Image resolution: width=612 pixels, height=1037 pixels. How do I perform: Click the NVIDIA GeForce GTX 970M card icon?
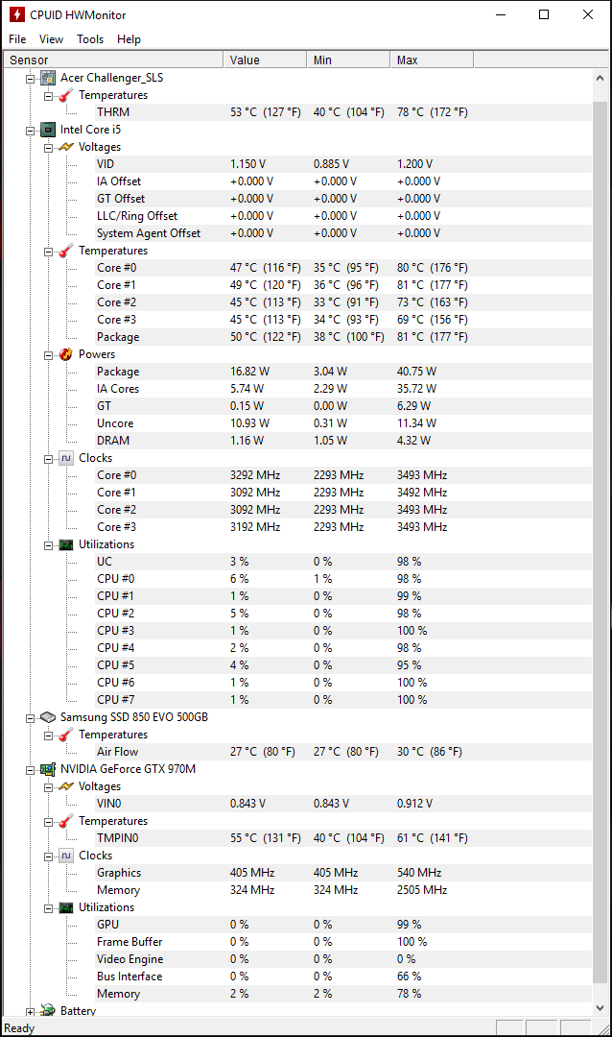(48, 769)
